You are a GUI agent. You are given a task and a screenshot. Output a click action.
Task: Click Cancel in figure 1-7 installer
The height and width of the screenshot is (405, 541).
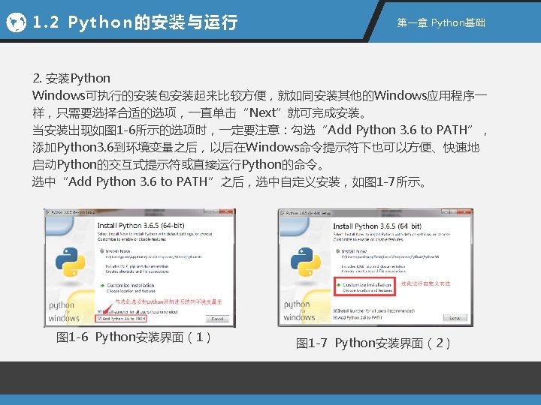455,317
